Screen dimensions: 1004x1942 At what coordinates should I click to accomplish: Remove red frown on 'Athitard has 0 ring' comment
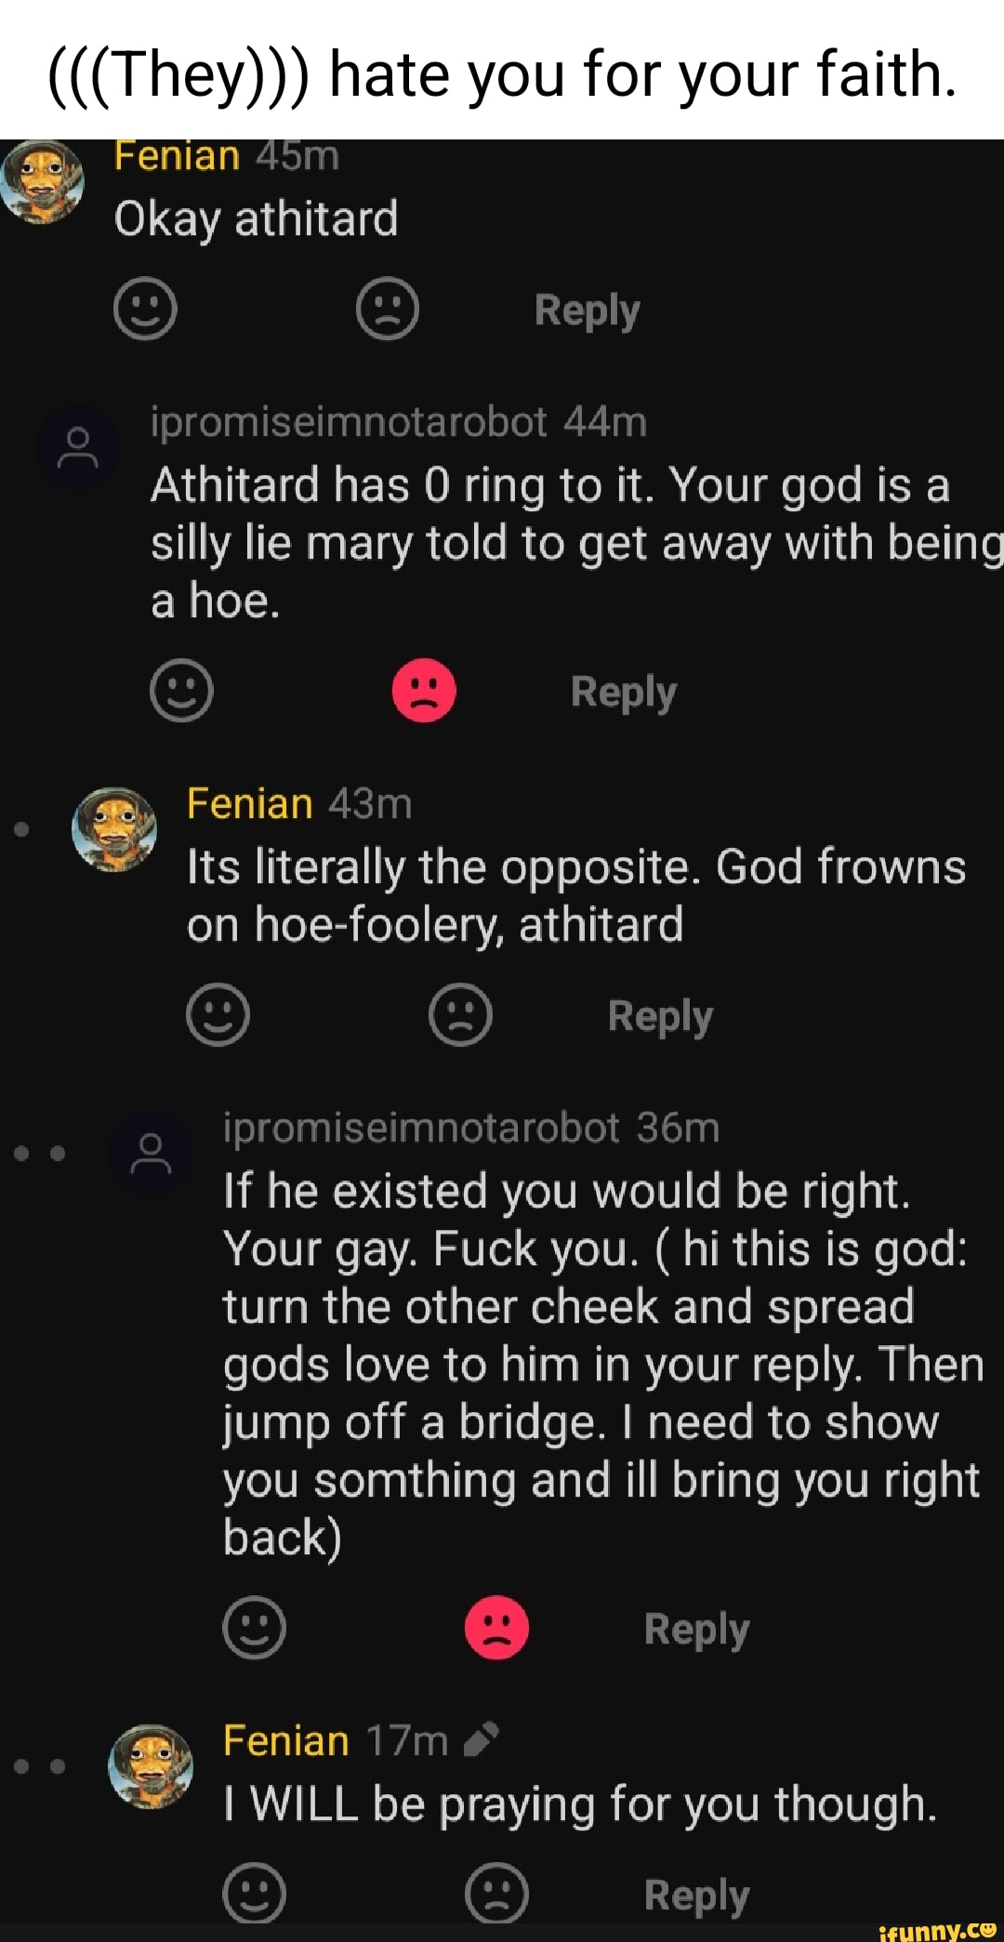[424, 691]
